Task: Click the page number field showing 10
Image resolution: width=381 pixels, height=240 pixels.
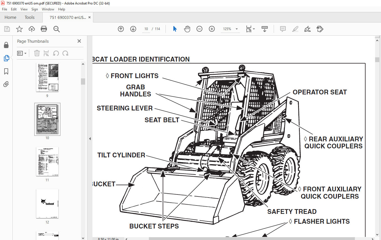Action: pyautogui.click(x=146, y=29)
